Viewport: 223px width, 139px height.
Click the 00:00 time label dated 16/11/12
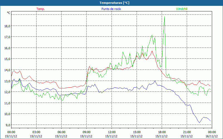(212, 132)
